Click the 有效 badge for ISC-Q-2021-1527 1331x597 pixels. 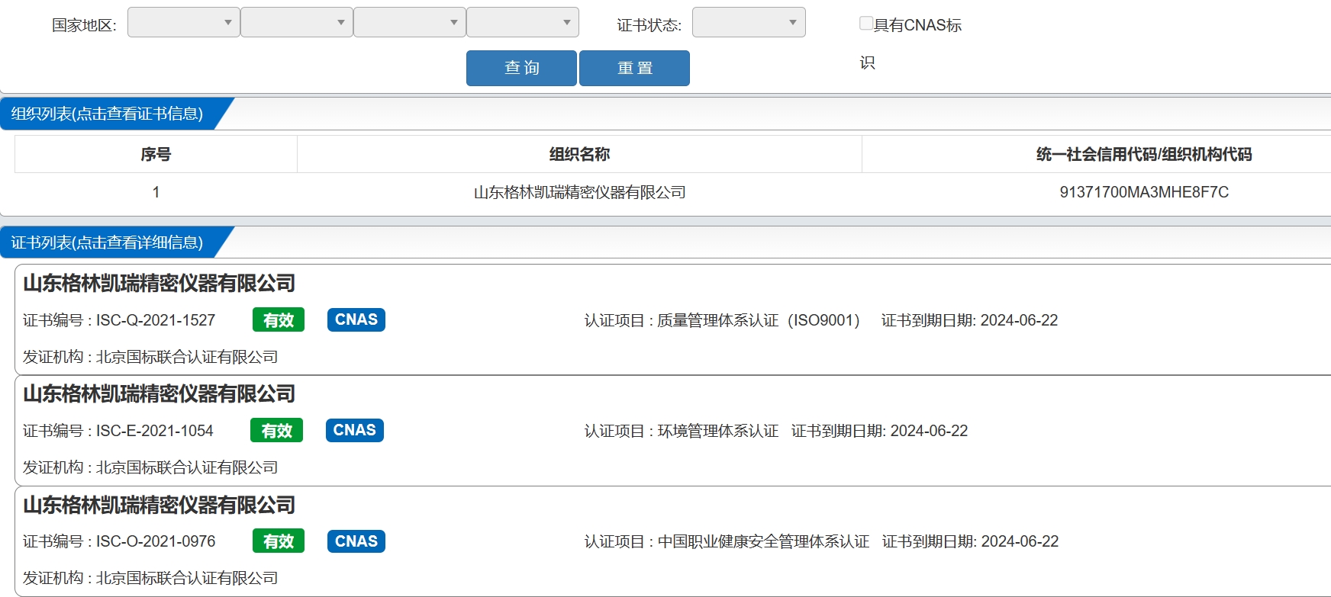279,319
